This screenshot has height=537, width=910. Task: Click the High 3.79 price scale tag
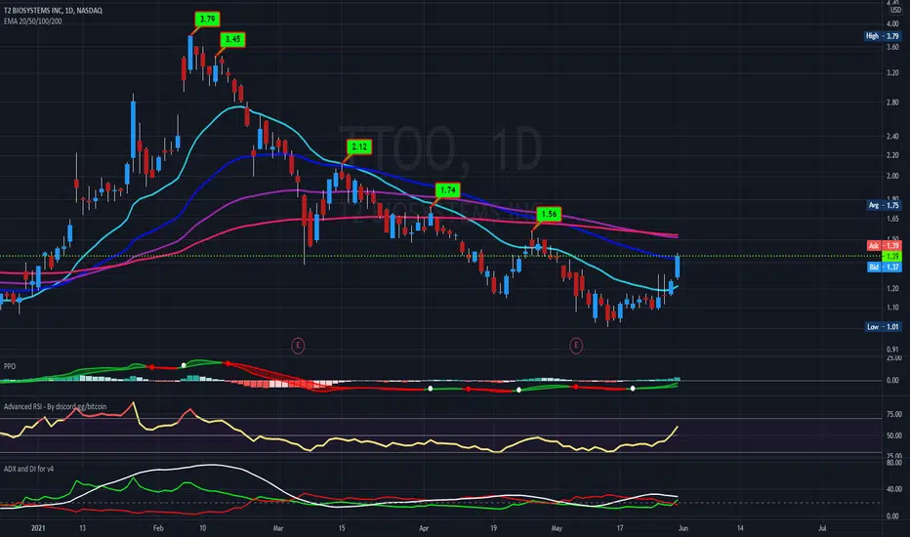tap(882, 36)
